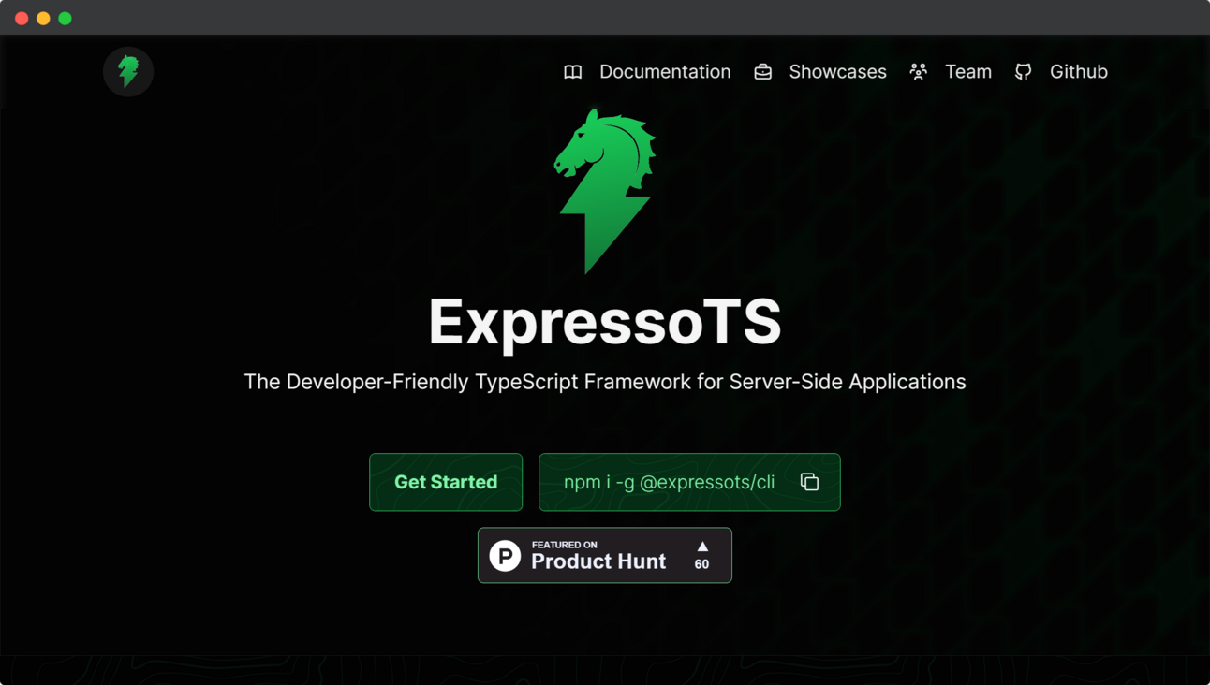Click the upvote triangle showing 60
Image resolution: width=1210 pixels, height=685 pixels.
[x=702, y=547]
